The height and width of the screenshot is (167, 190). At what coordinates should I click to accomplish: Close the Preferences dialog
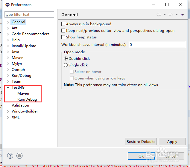tap(181, 4)
